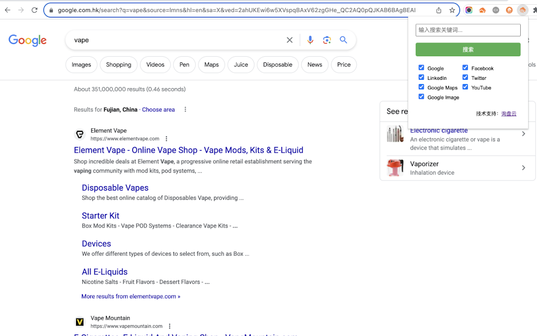537x336 pixels.
Task: Open the Disposable Vapes sitelink
Action: click(x=115, y=188)
